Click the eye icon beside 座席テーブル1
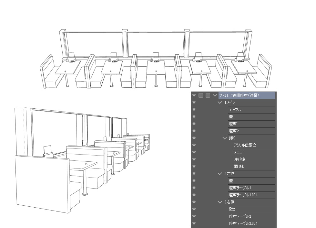316x228 pixels. 194,188
